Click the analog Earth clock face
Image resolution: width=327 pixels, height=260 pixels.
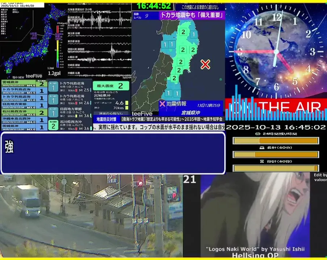pos(276,52)
